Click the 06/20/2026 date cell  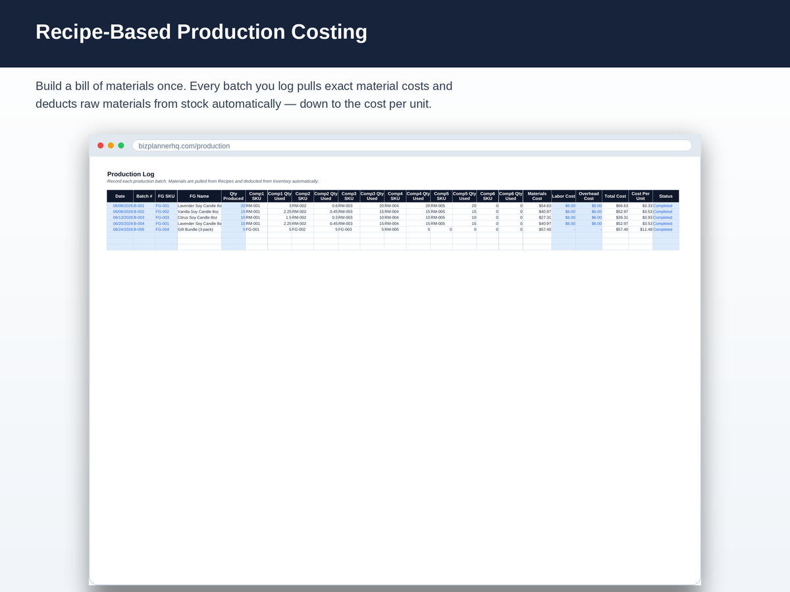(x=120, y=223)
